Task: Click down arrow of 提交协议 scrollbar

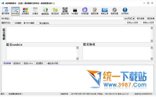Action: tap(152, 59)
